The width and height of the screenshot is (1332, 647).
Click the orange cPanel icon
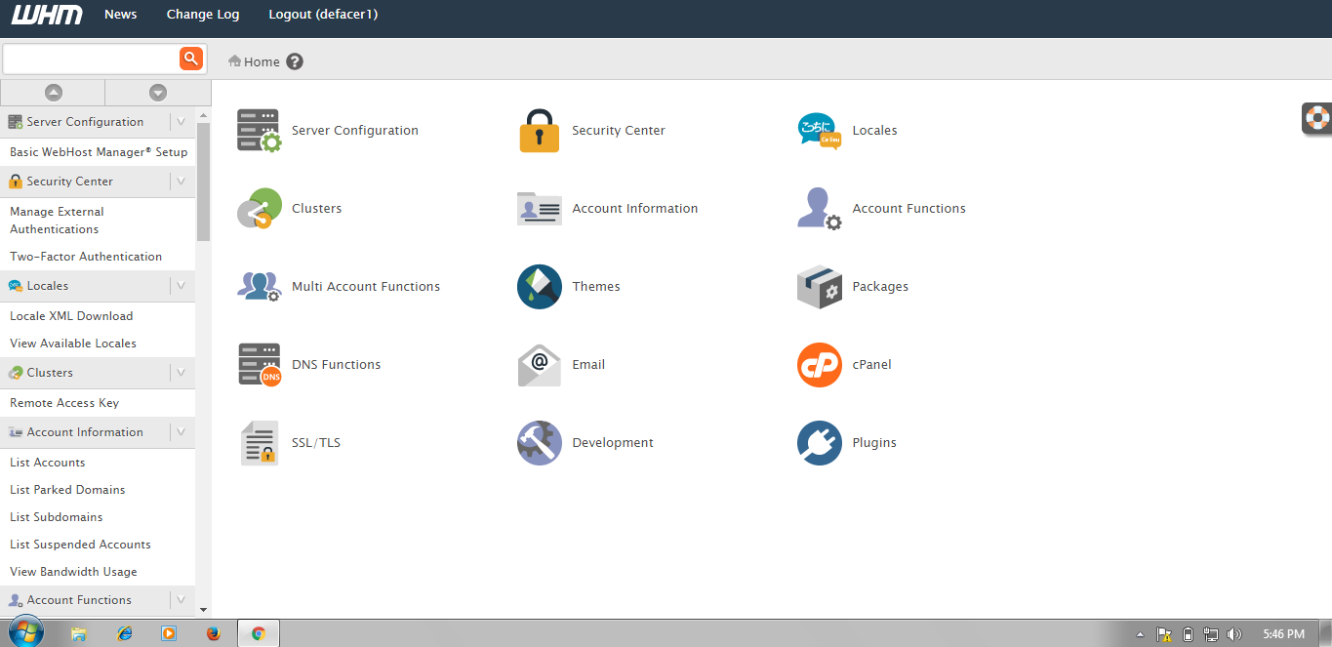click(819, 365)
